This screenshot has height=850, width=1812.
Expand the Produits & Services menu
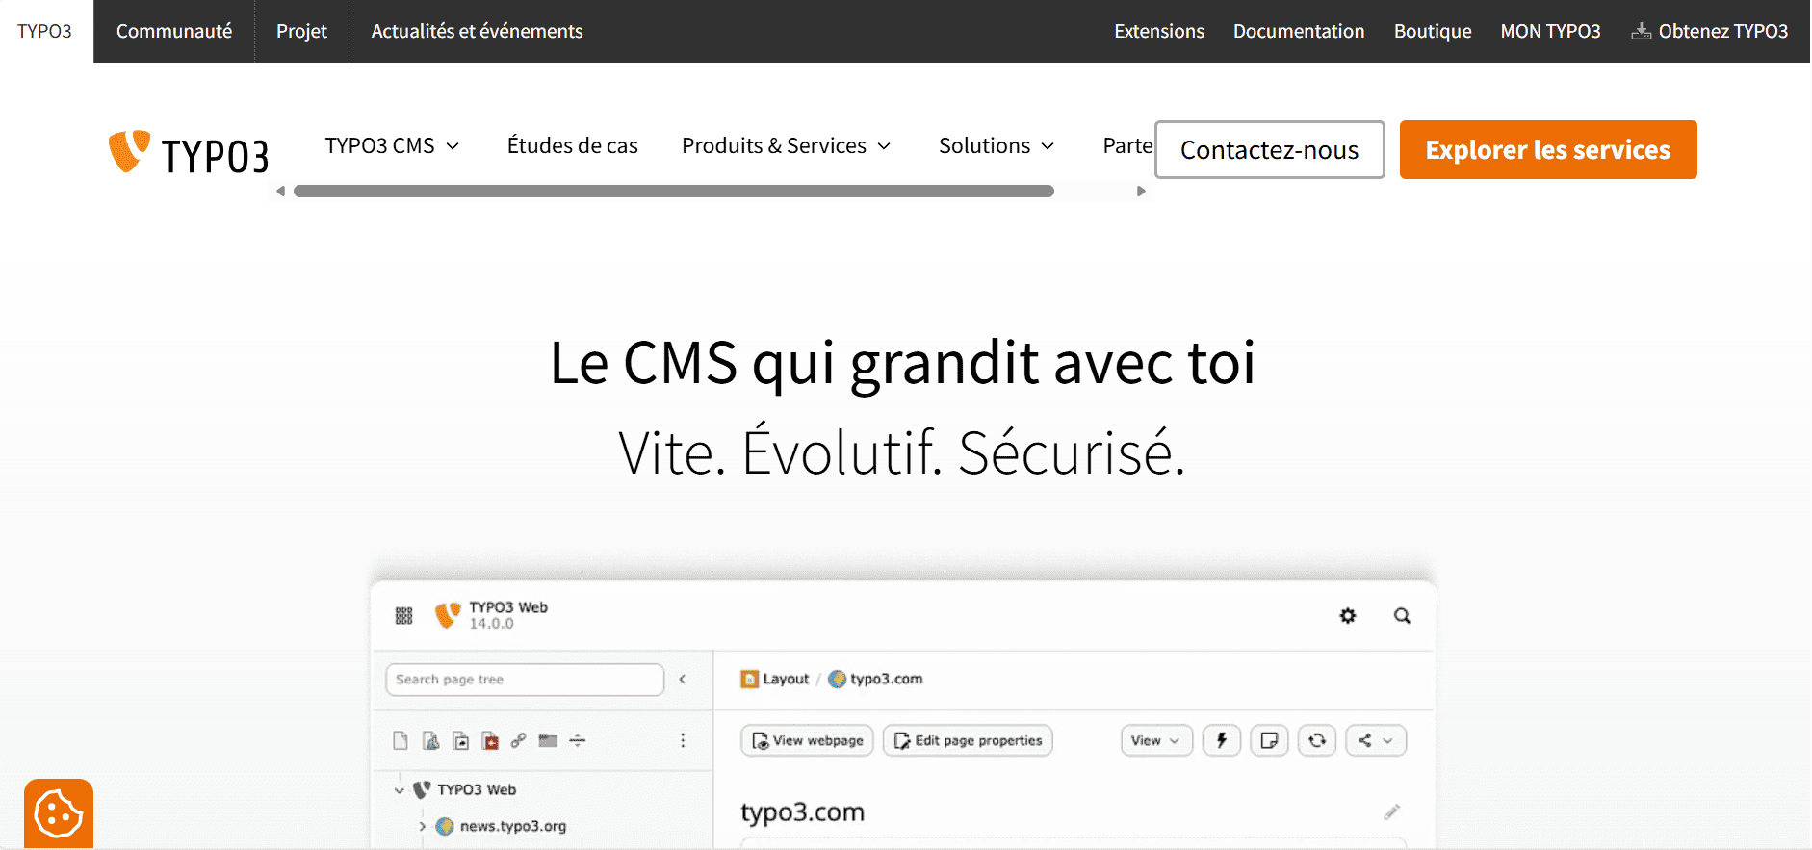787,145
